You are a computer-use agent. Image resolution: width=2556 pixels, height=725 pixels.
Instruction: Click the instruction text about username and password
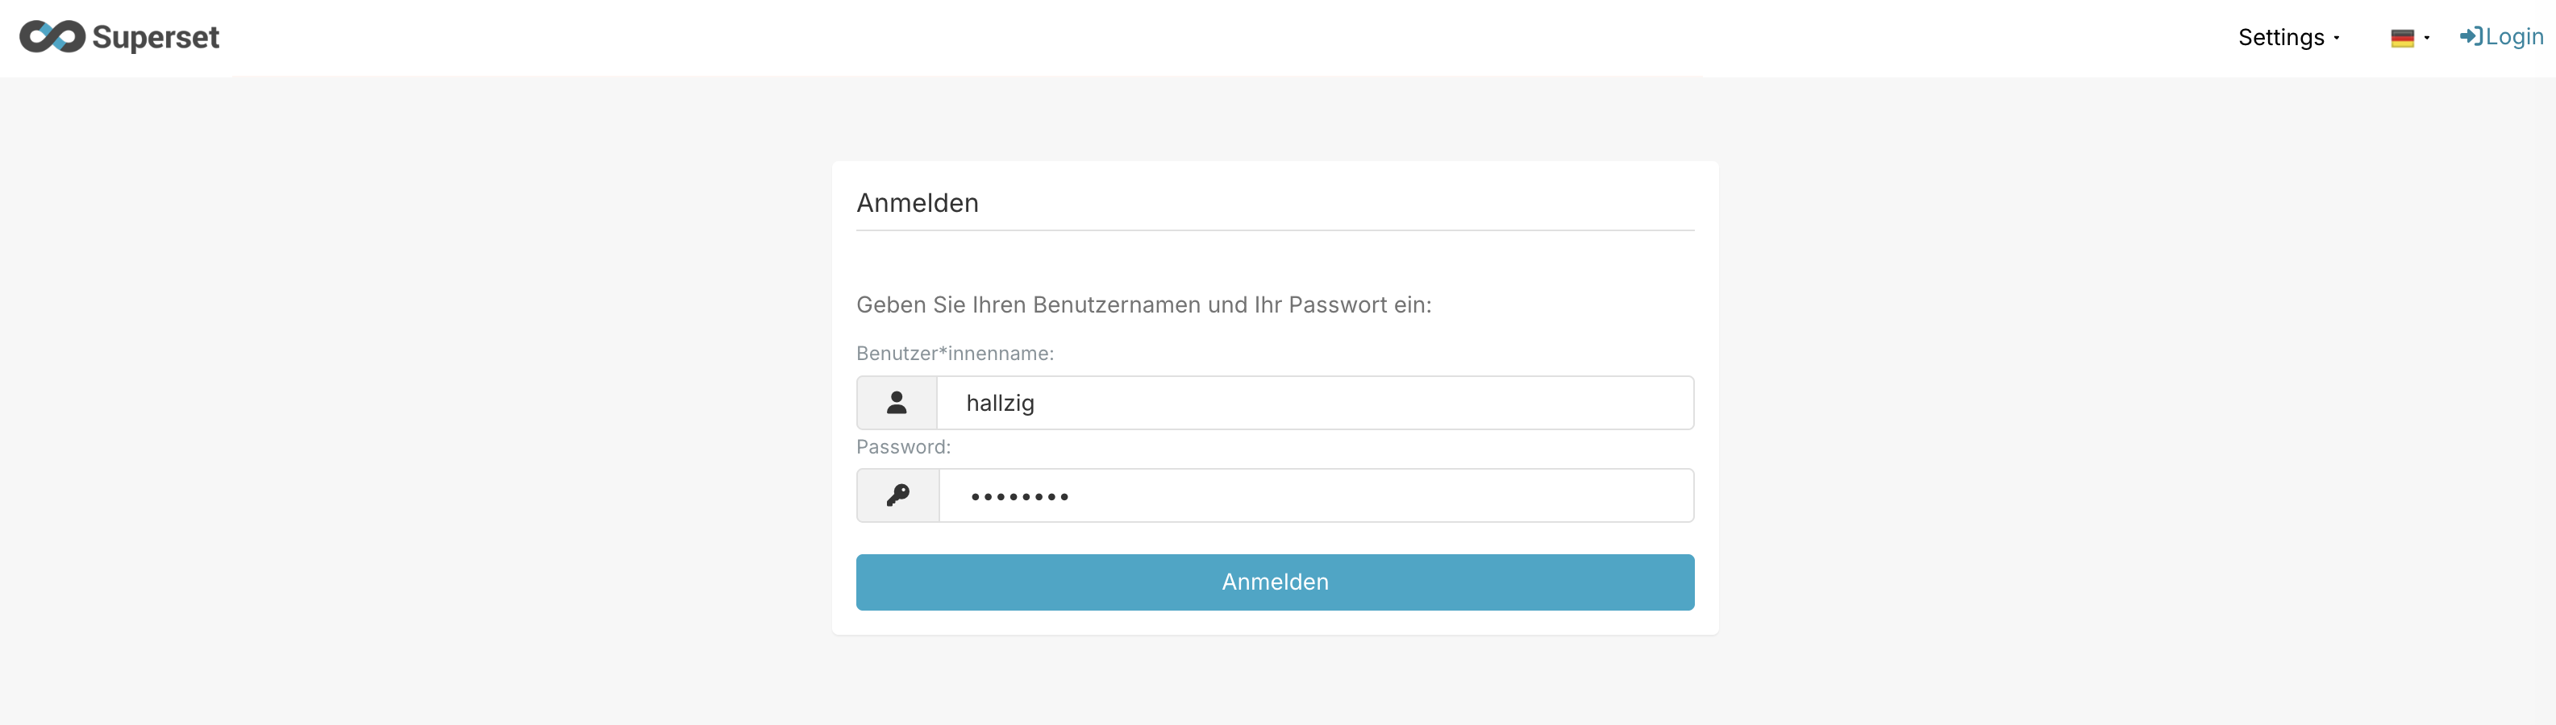[1144, 304]
